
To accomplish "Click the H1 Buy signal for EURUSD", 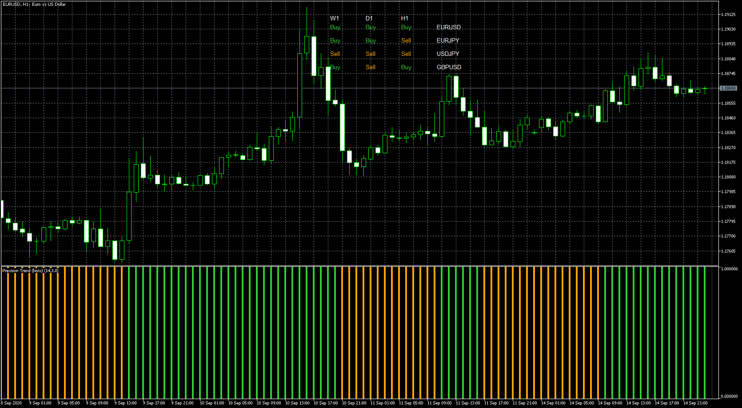I will point(406,28).
